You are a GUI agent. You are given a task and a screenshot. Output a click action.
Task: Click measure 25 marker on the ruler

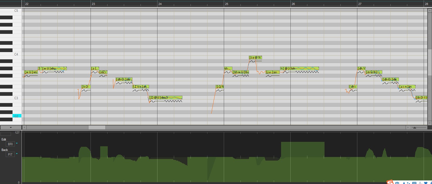tap(227, 4)
